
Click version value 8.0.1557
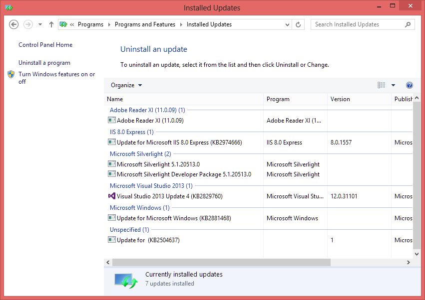tap(341, 143)
